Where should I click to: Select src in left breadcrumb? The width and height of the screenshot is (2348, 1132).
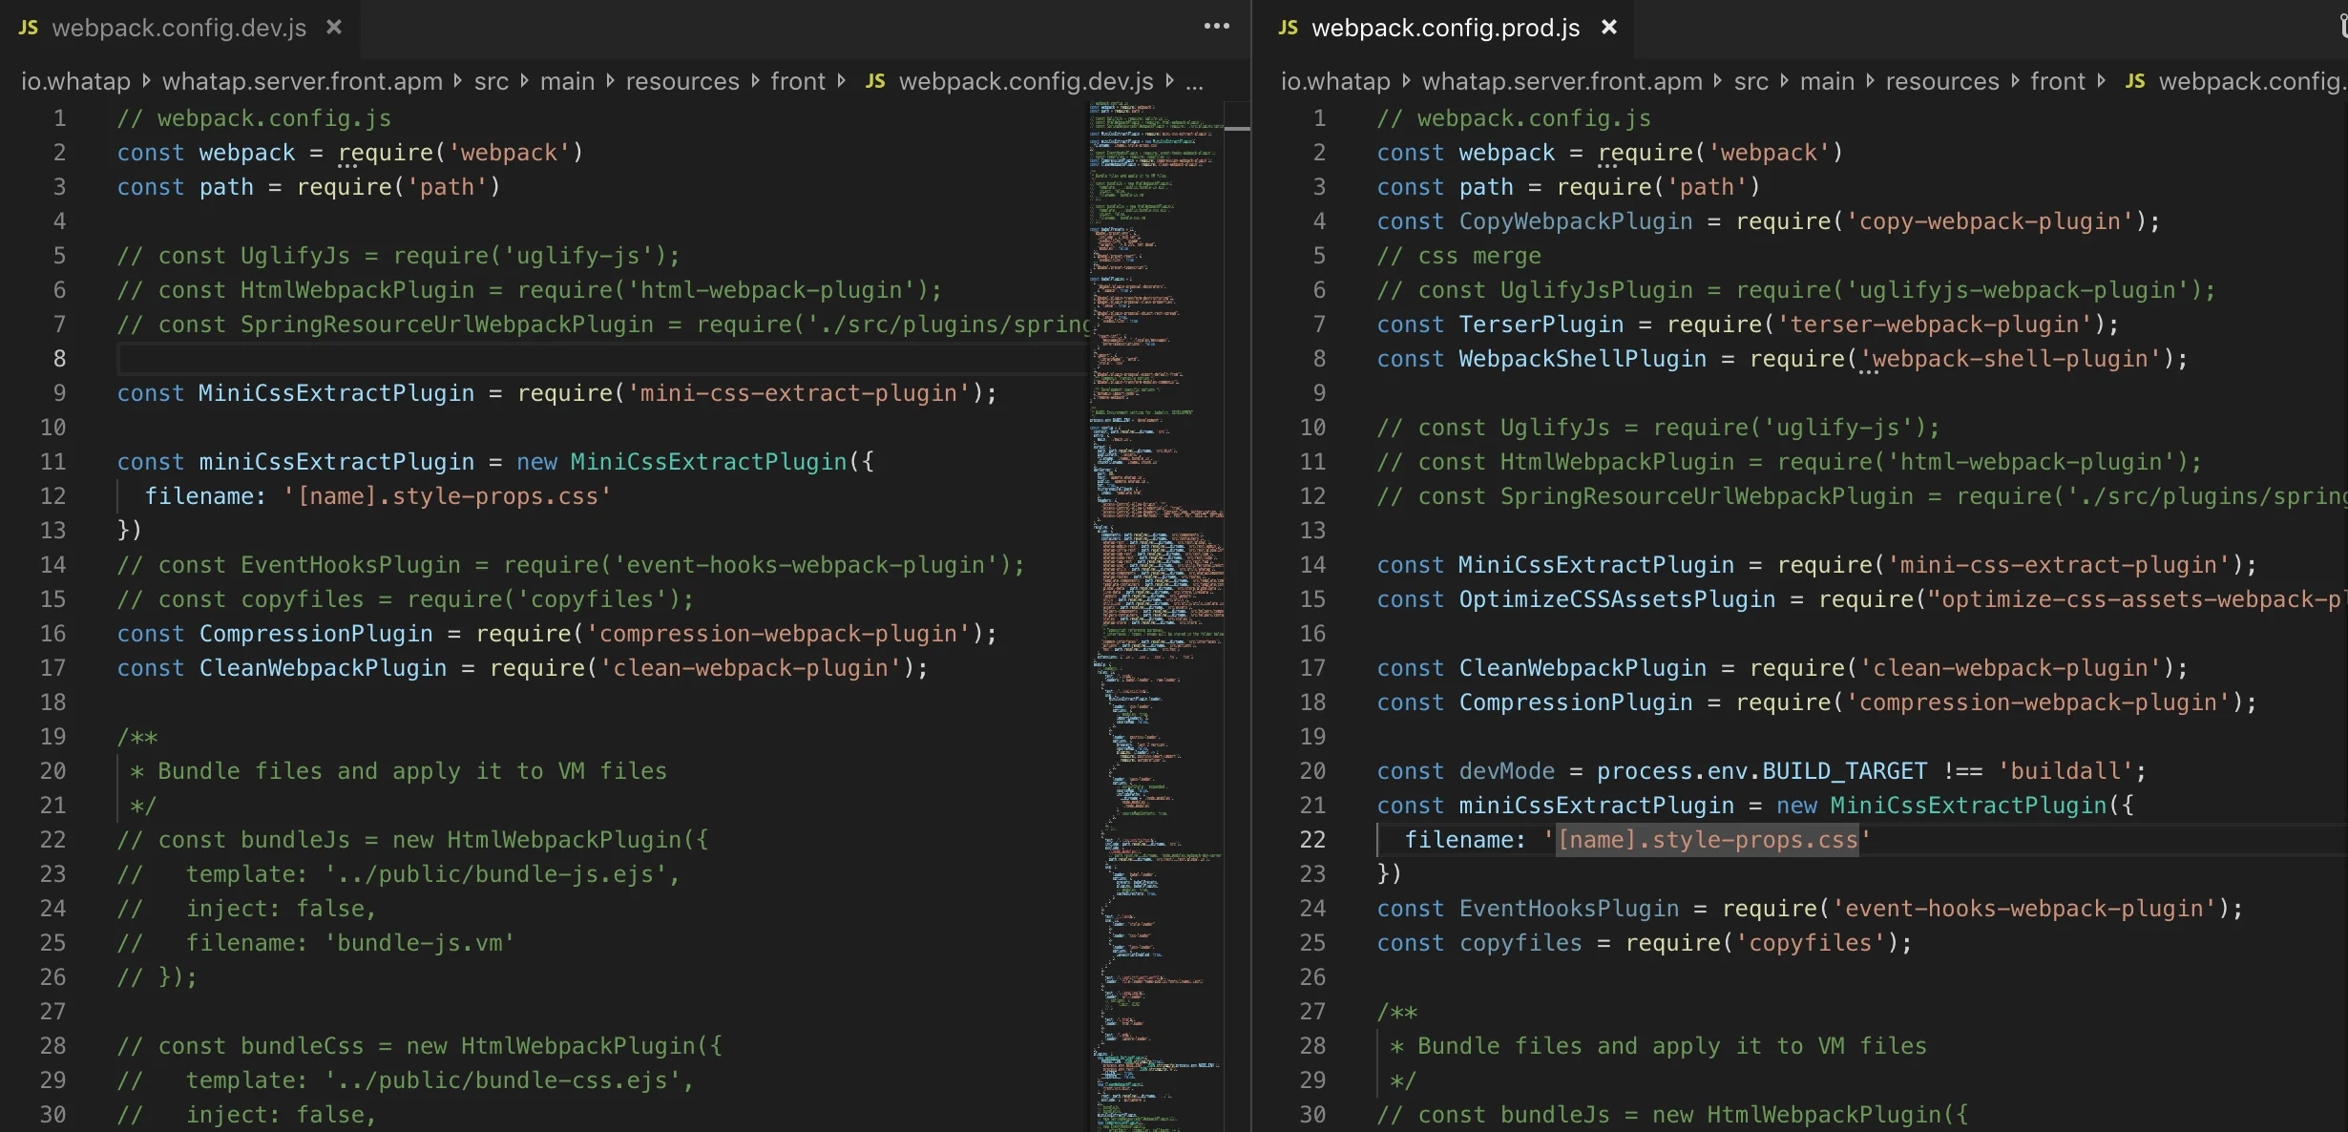(492, 81)
